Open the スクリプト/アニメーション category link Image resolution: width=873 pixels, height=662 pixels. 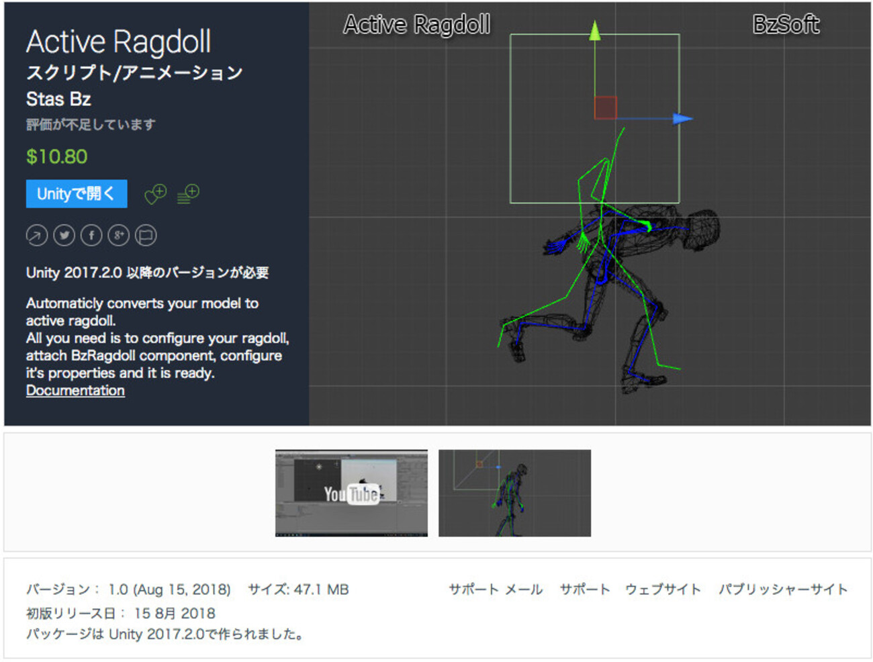click(x=134, y=73)
